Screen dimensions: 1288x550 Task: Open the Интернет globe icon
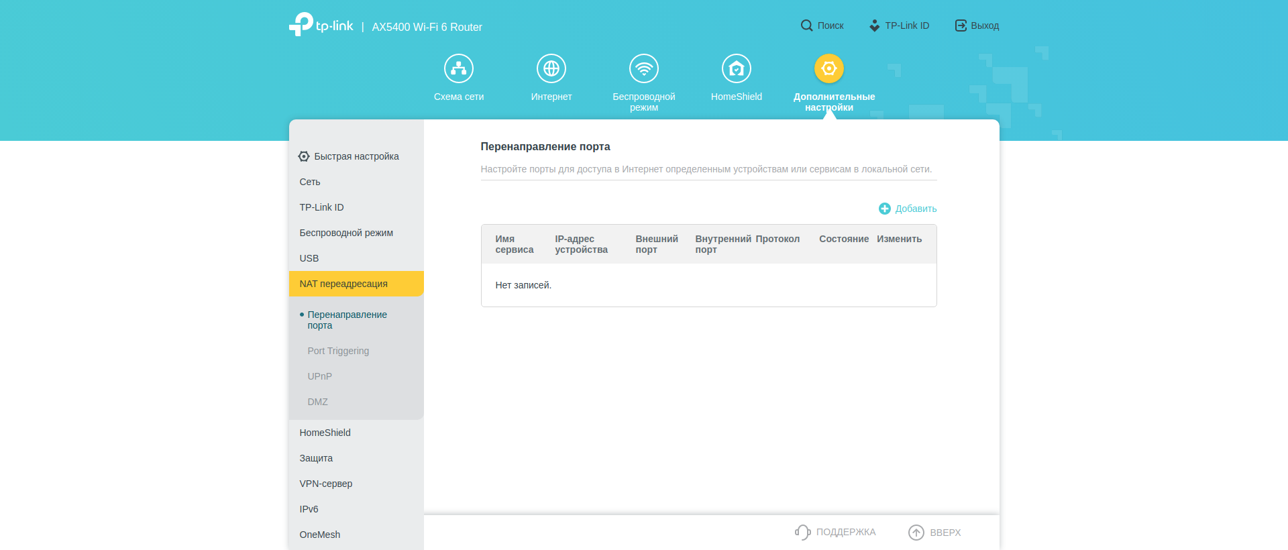[x=551, y=68]
